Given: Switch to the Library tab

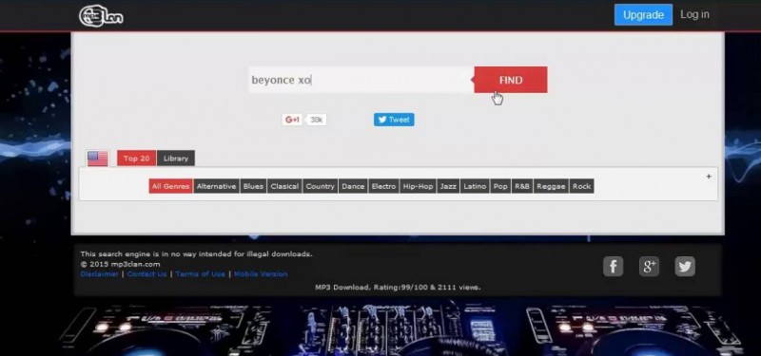Looking at the screenshot, I should point(176,159).
